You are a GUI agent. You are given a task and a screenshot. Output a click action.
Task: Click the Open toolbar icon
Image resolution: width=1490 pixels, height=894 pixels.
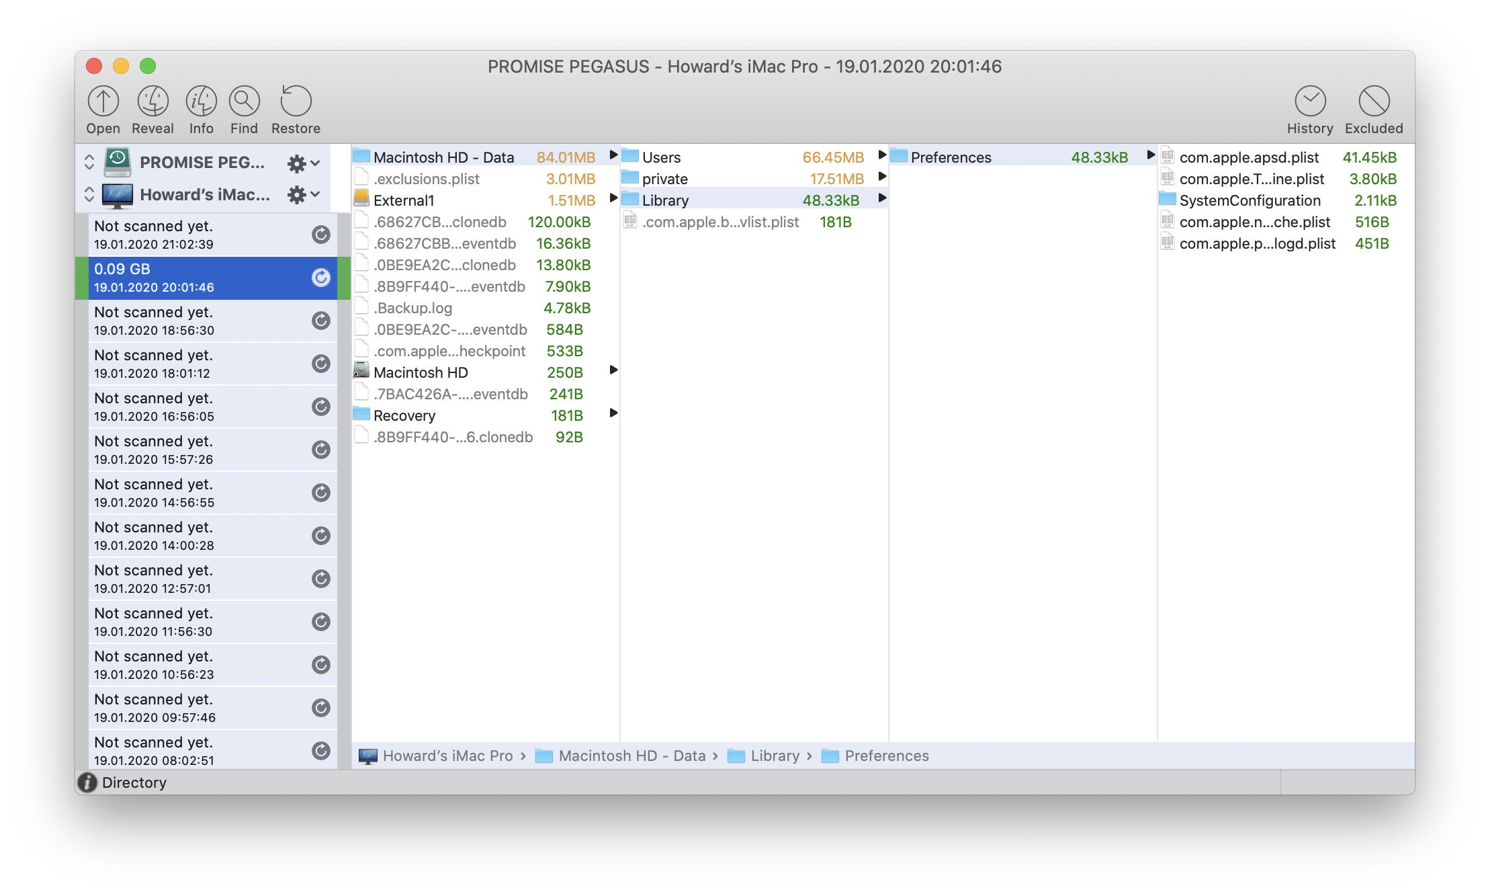point(103,101)
